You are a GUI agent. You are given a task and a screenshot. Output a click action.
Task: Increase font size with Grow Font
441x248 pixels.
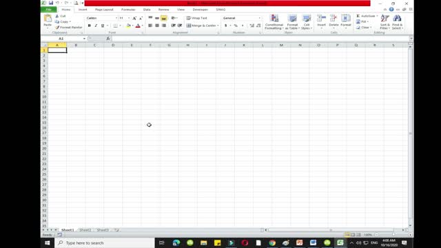pyautogui.click(x=134, y=18)
